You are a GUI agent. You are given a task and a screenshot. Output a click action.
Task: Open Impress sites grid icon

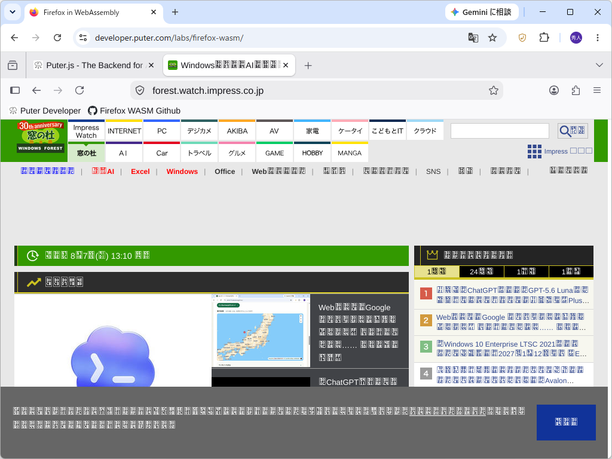(x=534, y=151)
